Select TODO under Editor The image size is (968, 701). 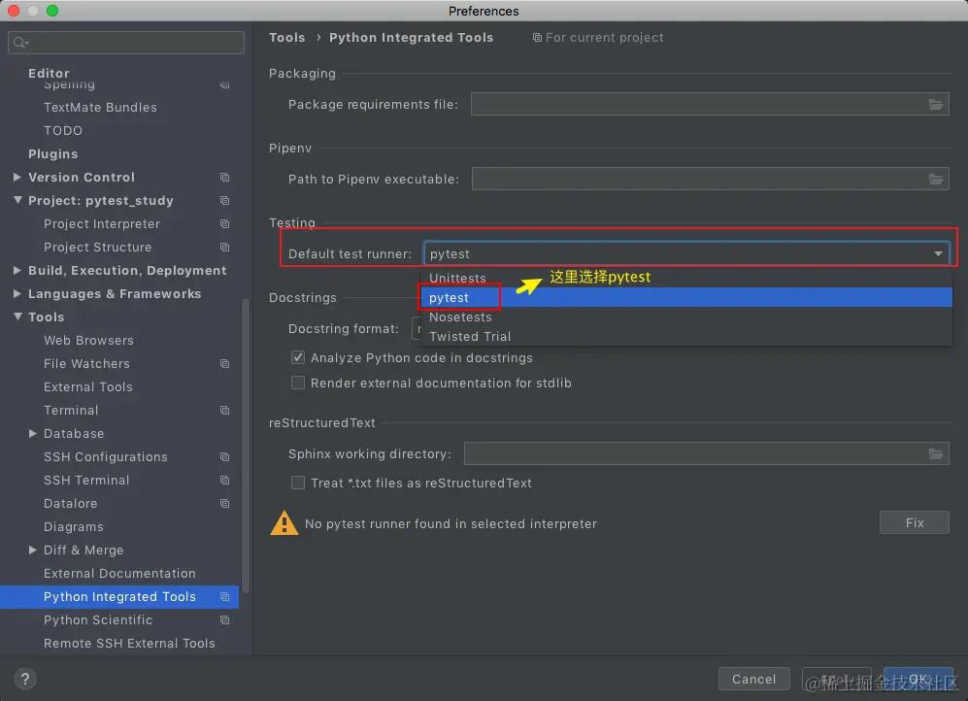tap(63, 131)
